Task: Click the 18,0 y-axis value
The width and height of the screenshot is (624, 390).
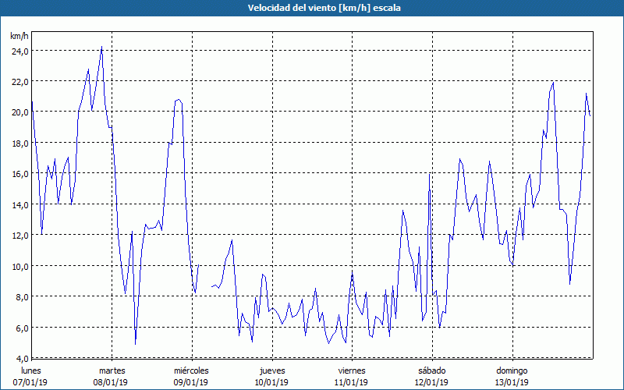Action: coord(19,144)
